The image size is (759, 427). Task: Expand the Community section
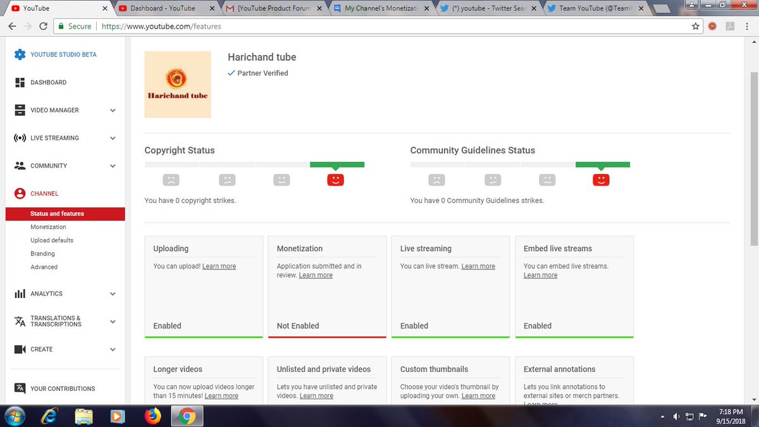click(113, 166)
